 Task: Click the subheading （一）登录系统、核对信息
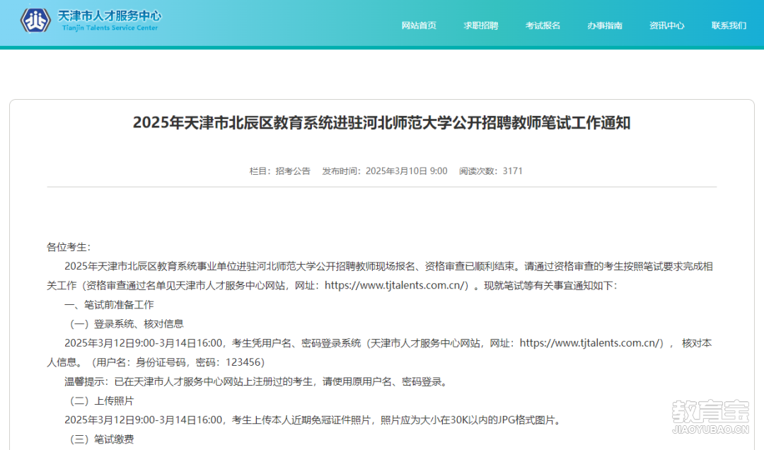[x=127, y=324]
